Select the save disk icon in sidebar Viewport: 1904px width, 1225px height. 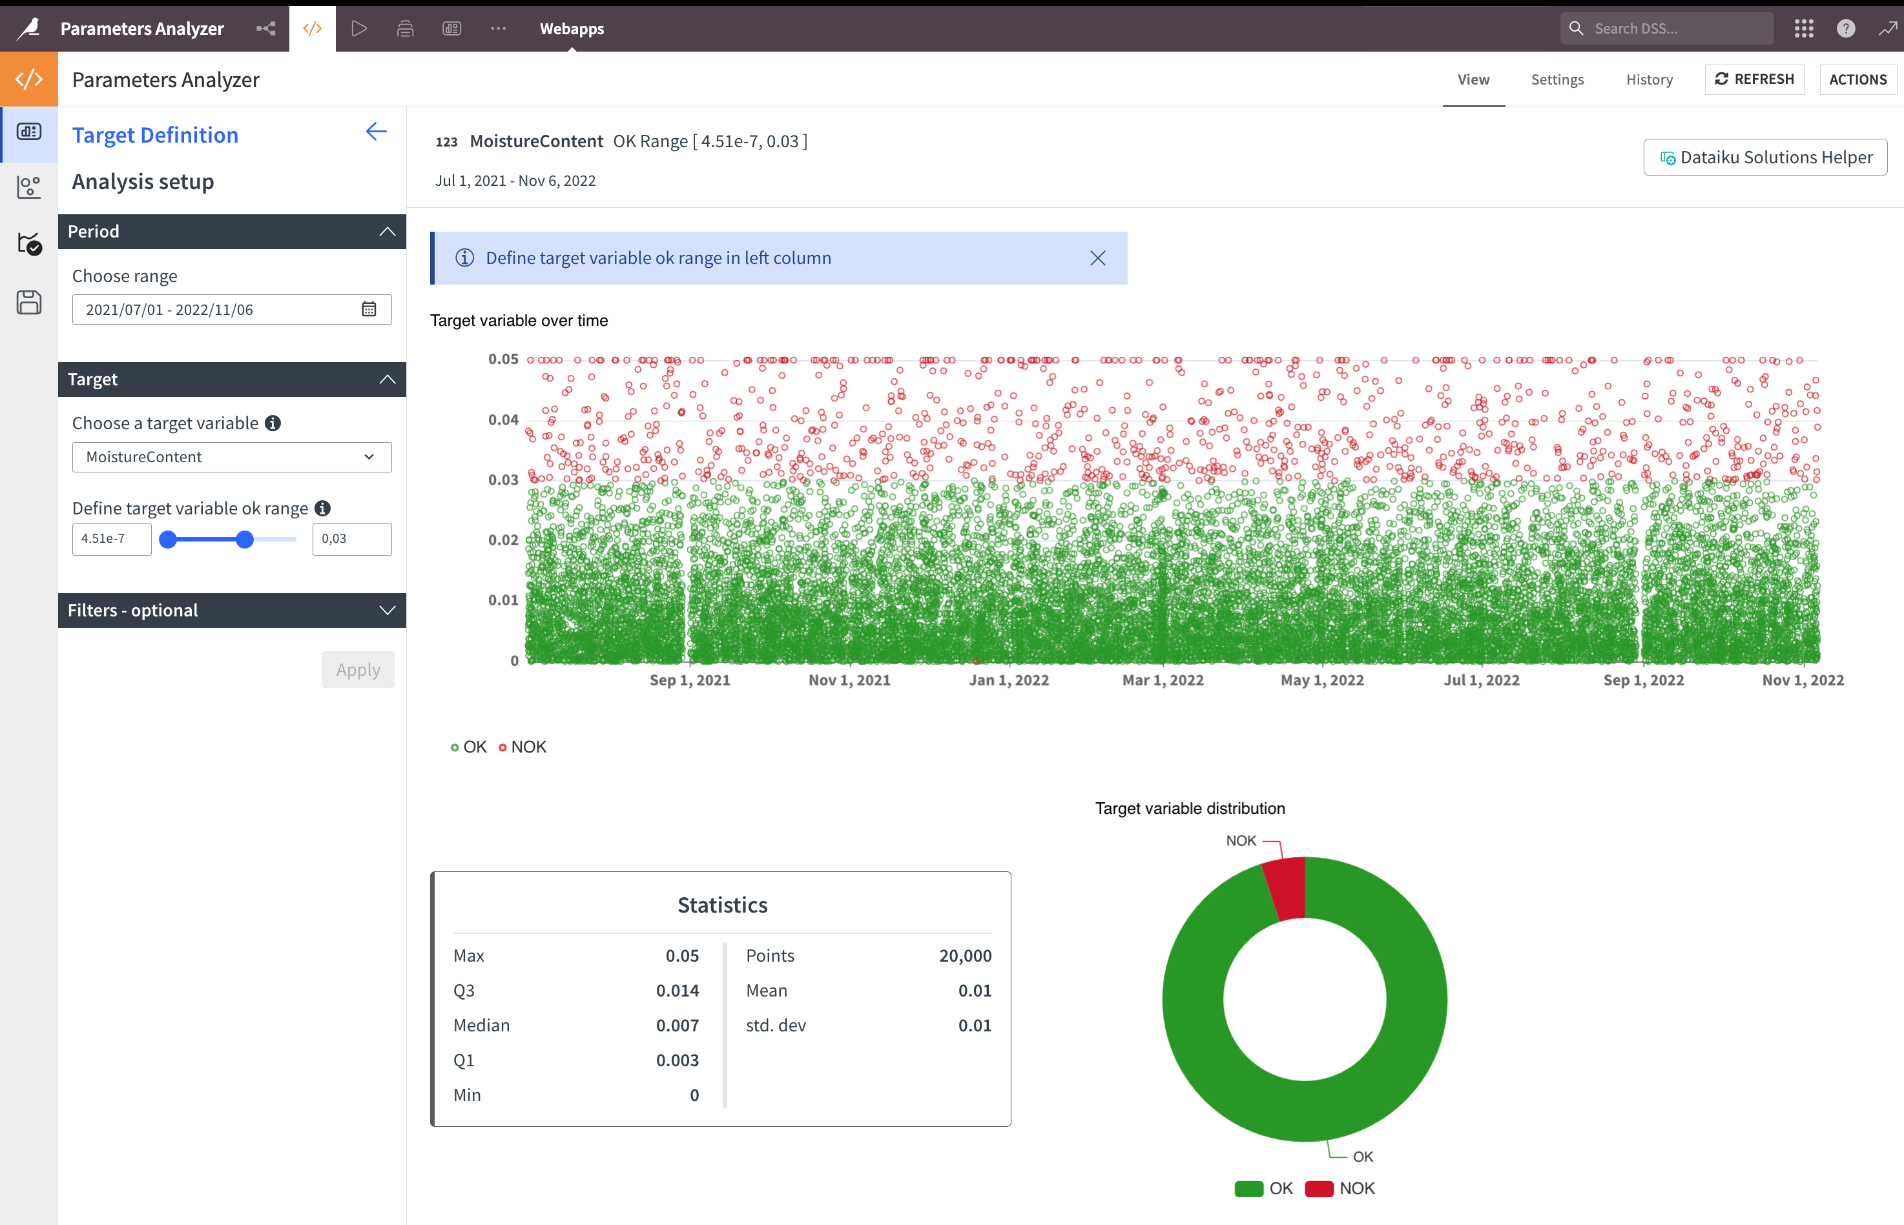tap(28, 302)
